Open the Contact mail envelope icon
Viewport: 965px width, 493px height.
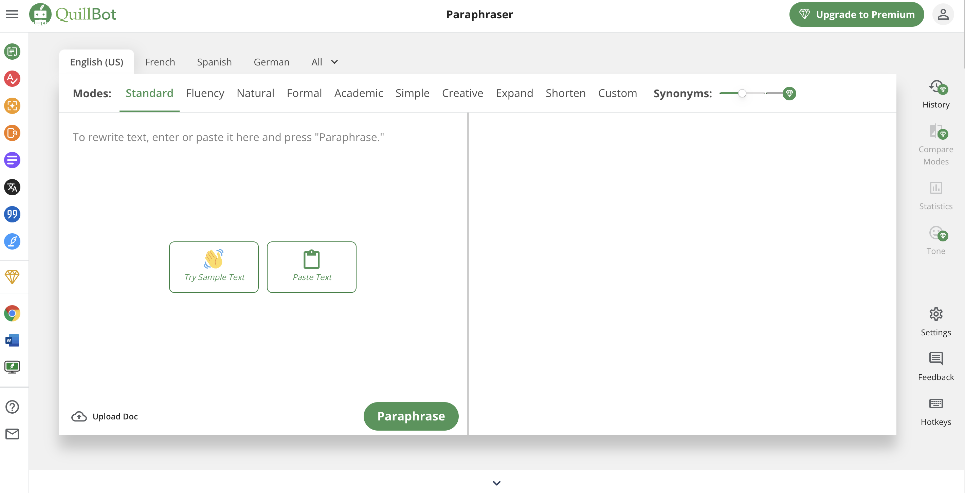(x=12, y=434)
